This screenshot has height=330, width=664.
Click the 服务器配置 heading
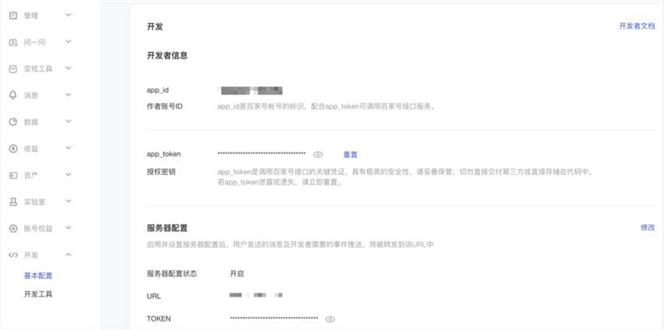[x=168, y=229]
